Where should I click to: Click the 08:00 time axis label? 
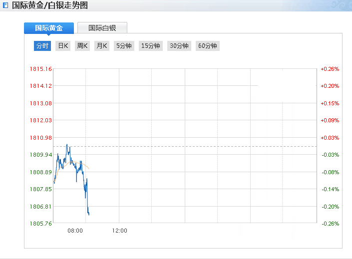[75, 231]
